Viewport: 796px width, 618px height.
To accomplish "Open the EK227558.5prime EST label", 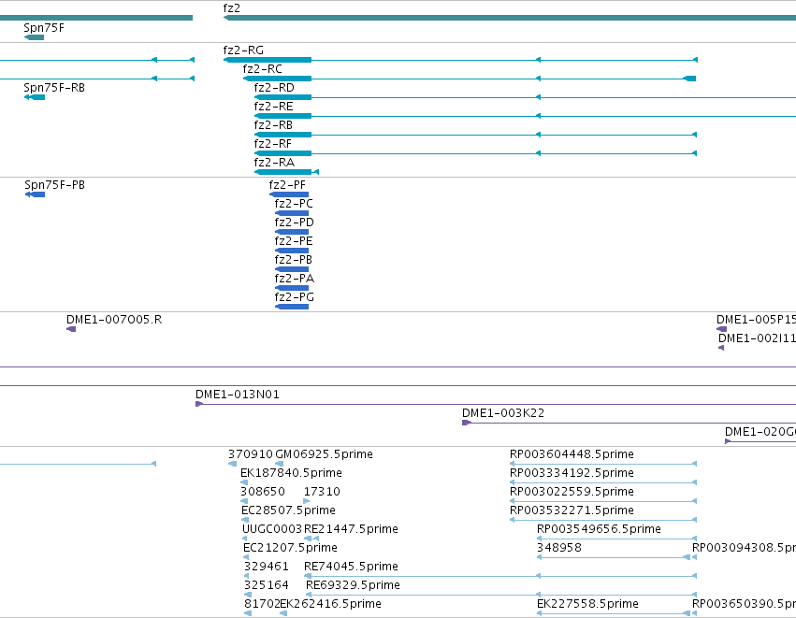I will coord(587,604).
